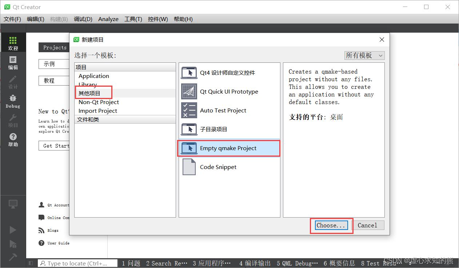Image resolution: width=459 pixels, height=268 pixels.
Task: Select the Library category
Action: pyautogui.click(x=125, y=84)
